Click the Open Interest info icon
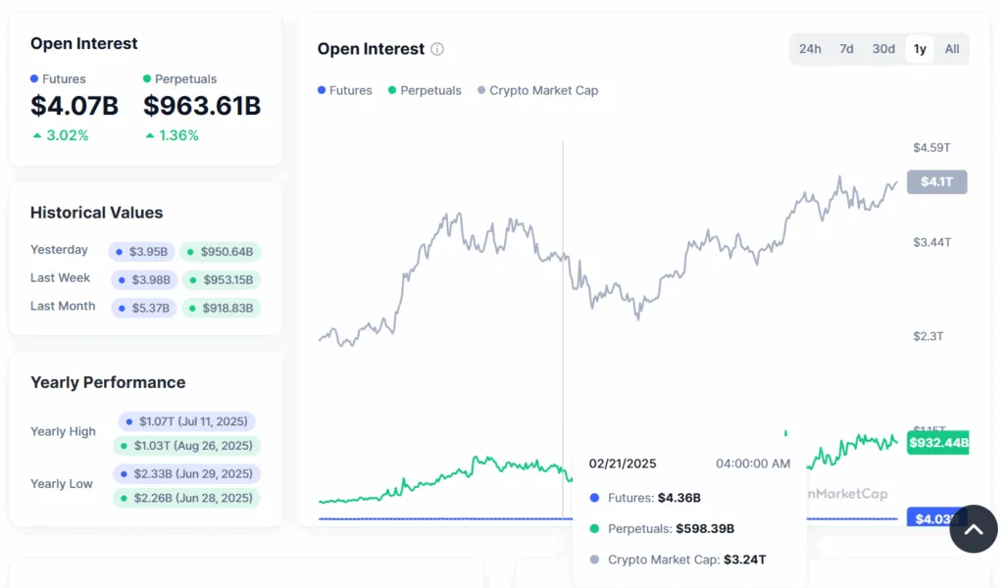The height and width of the screenshot is (588, 1004). [437, 49]
